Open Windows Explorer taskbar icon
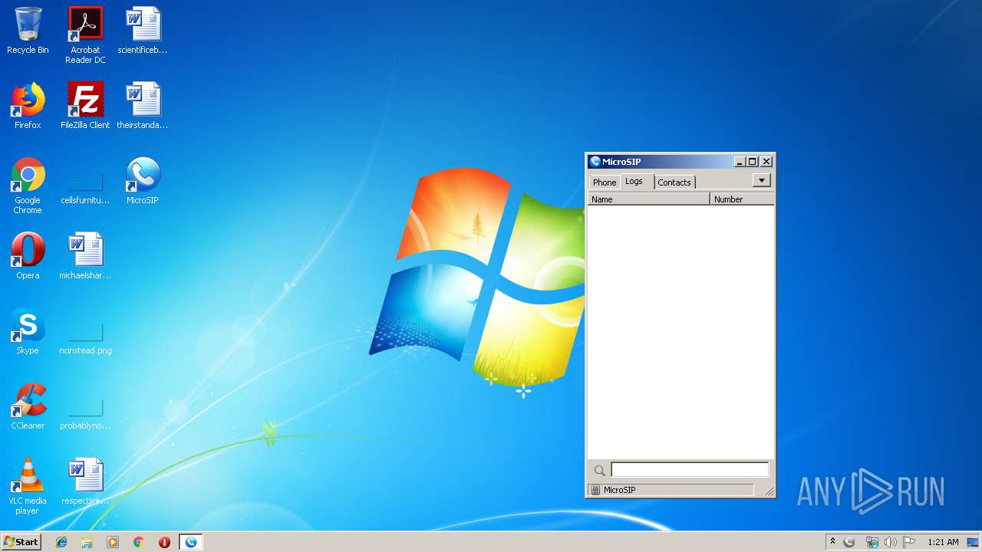This screenshot has width=982, height=552. [x=87, y=542]
